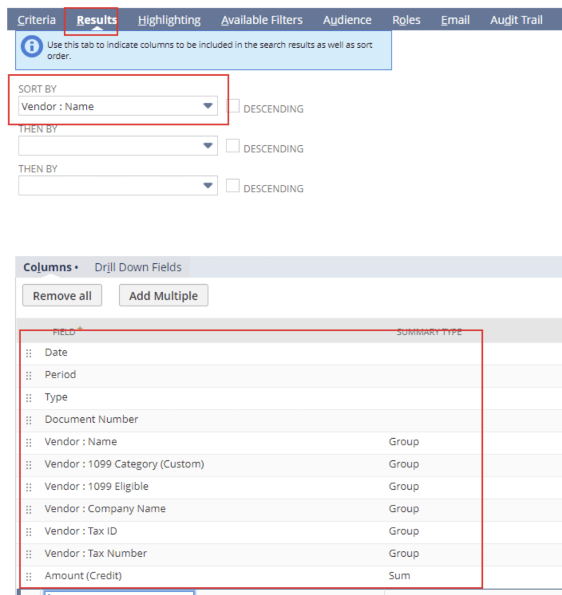Expand the second Then By dropdown
562x595 pixels.
[208, 186]
